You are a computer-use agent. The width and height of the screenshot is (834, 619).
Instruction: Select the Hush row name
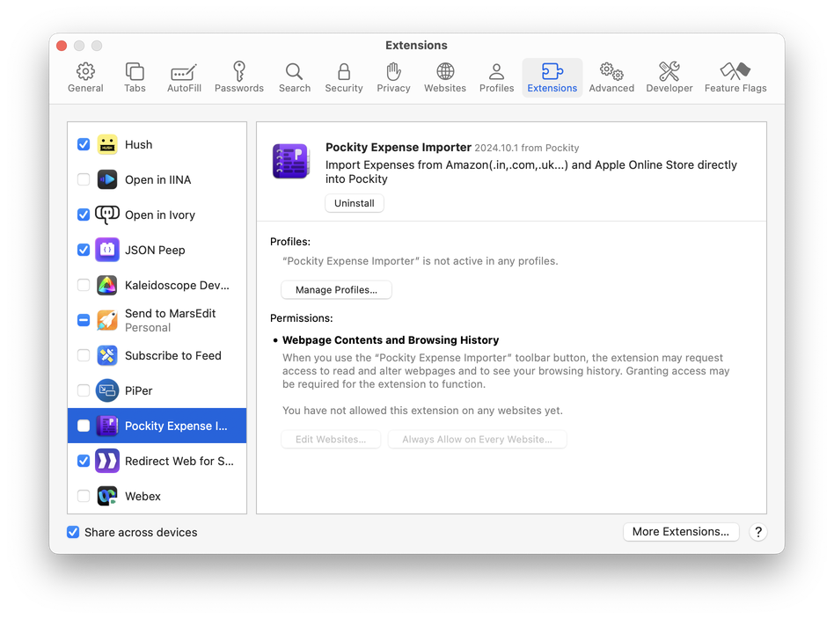click(138, 145)
